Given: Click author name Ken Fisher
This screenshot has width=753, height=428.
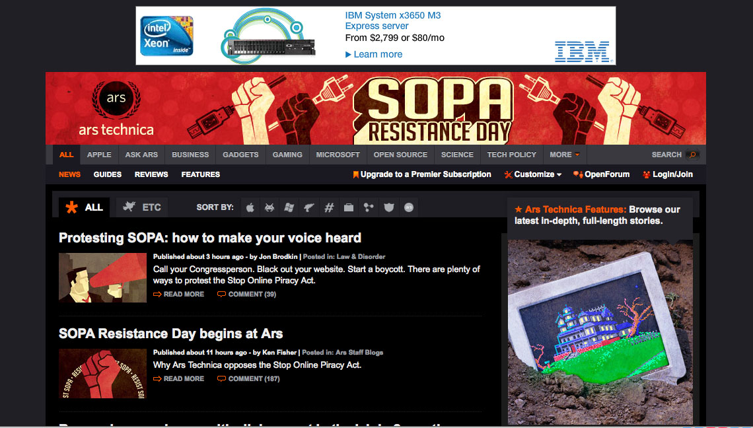Looking at the screenshot, I should point(279,352).
